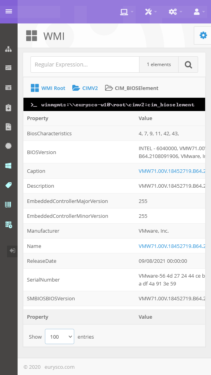Viewport: 211px width, 375px height.
Task: Open the Caption VMW71.00V link
Action: (172, 171)
